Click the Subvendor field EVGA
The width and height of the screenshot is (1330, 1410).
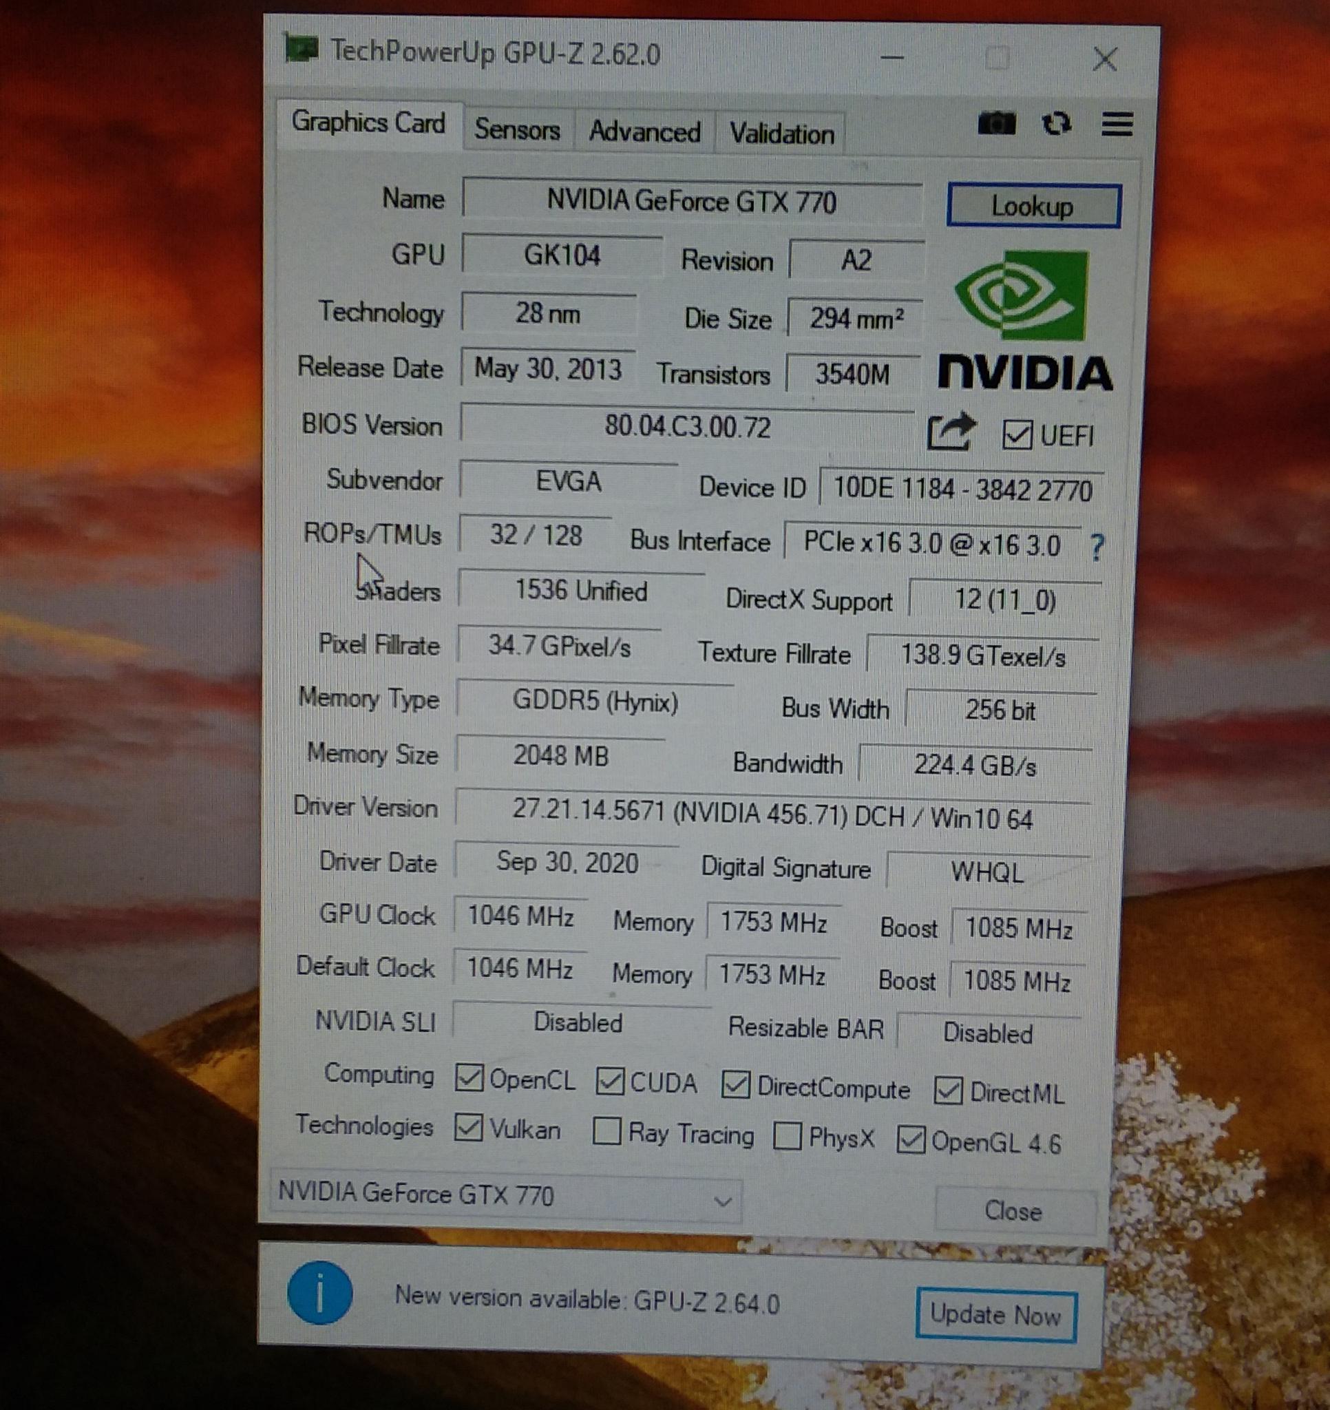point(568,481)
